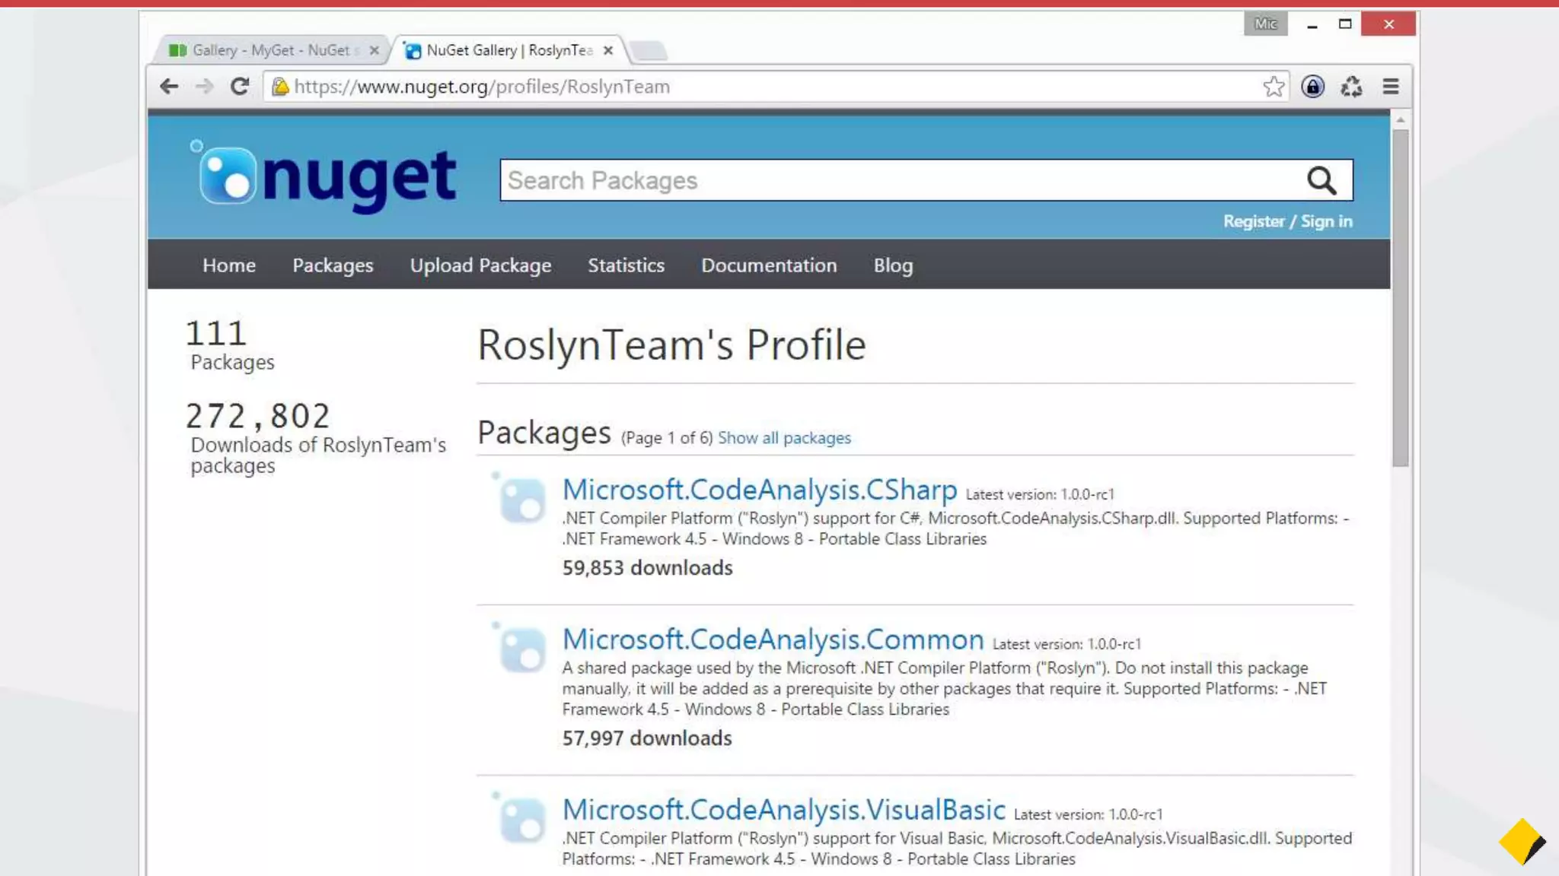The width and height of the screenshot is (1559, 876).
Task: Click the Microsoft.CodeAnalysis.VisualBasic package icon
Action: coord(520,819)
